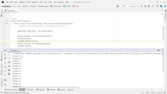The image size is (167, 94).
Task: Click the Build Project hammer icon
Action: (123, 6)
